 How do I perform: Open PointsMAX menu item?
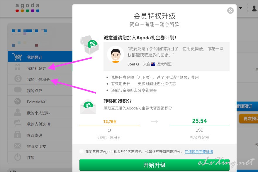pos(40,102)
